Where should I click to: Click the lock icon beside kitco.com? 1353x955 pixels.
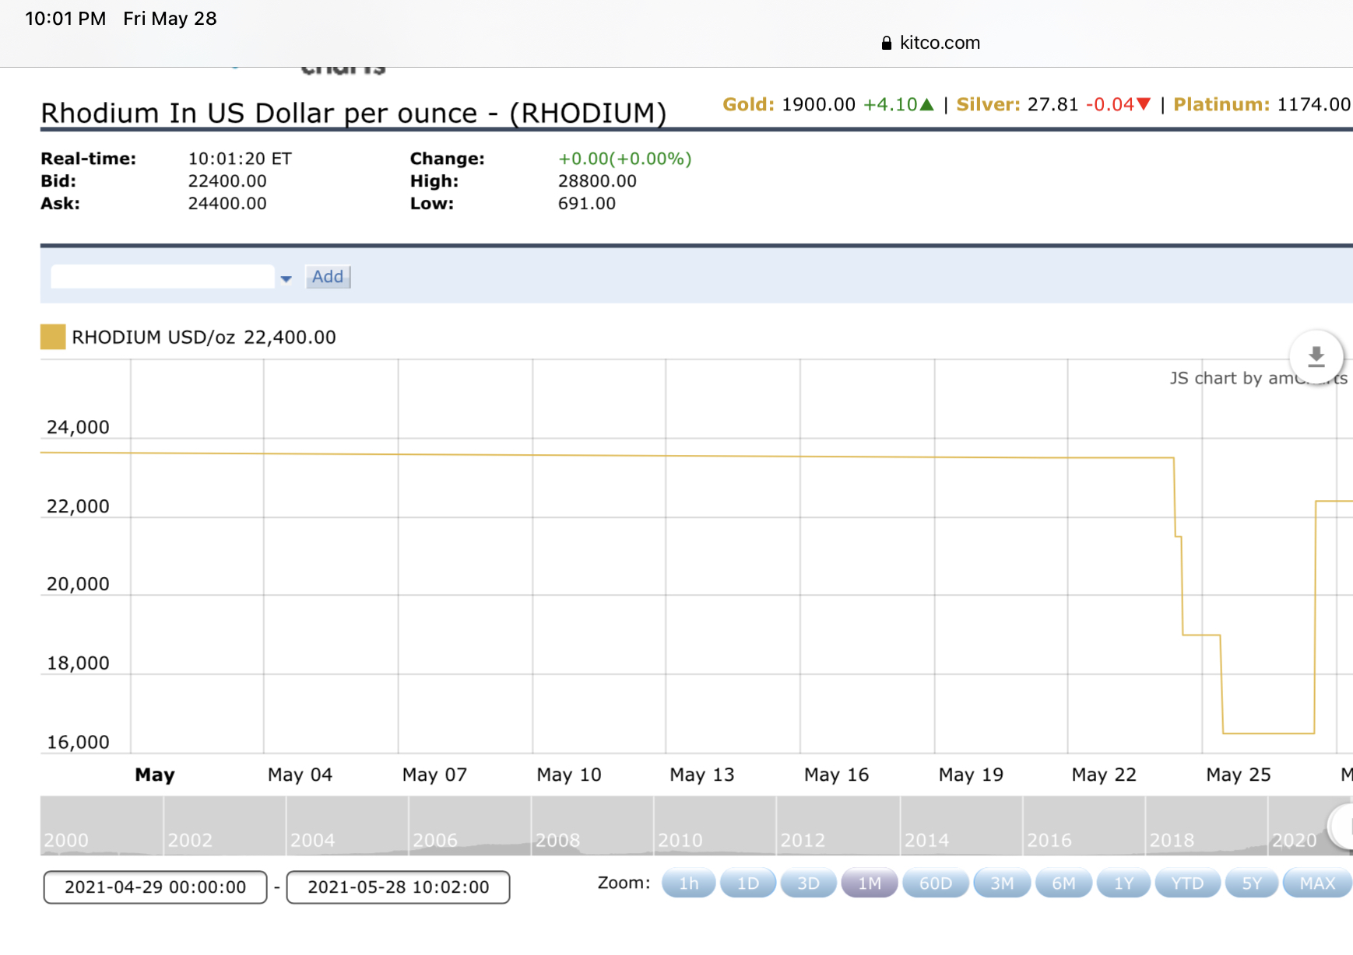[x=886, y=44]
